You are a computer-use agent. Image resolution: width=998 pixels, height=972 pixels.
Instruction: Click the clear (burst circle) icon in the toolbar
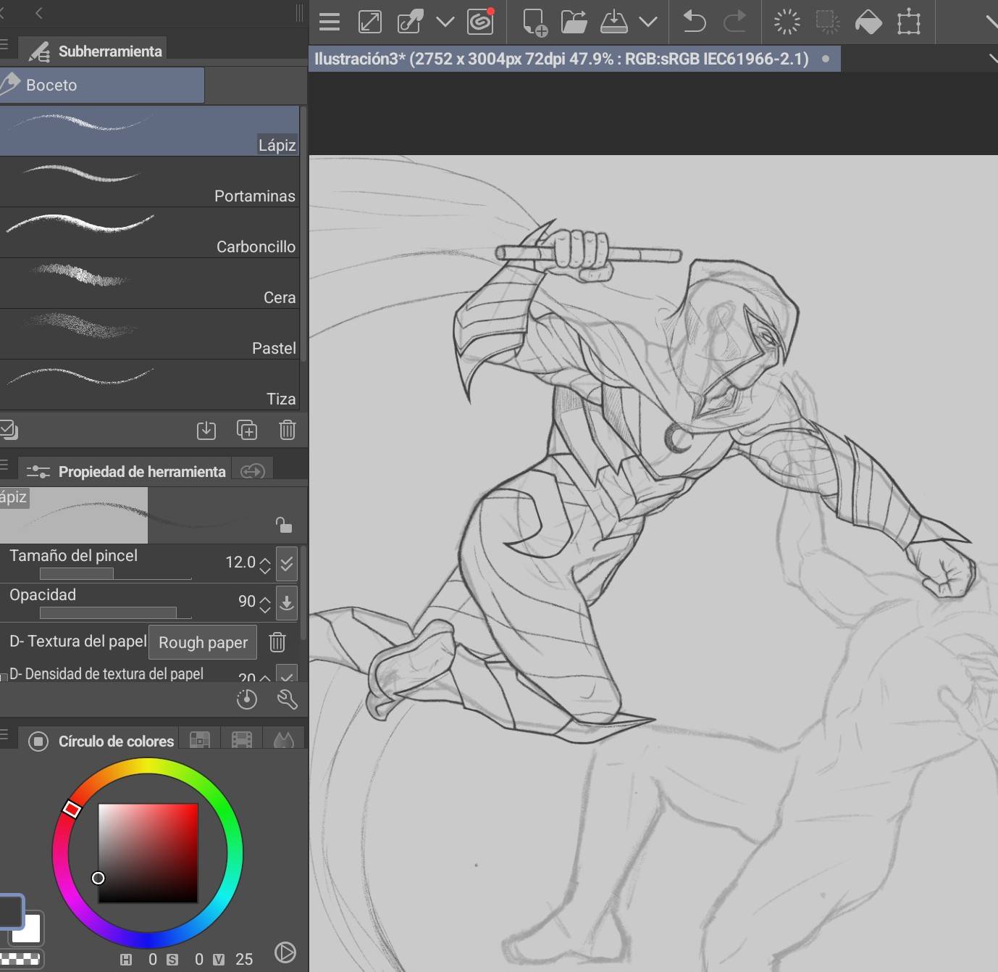click(x=787, y=22)
